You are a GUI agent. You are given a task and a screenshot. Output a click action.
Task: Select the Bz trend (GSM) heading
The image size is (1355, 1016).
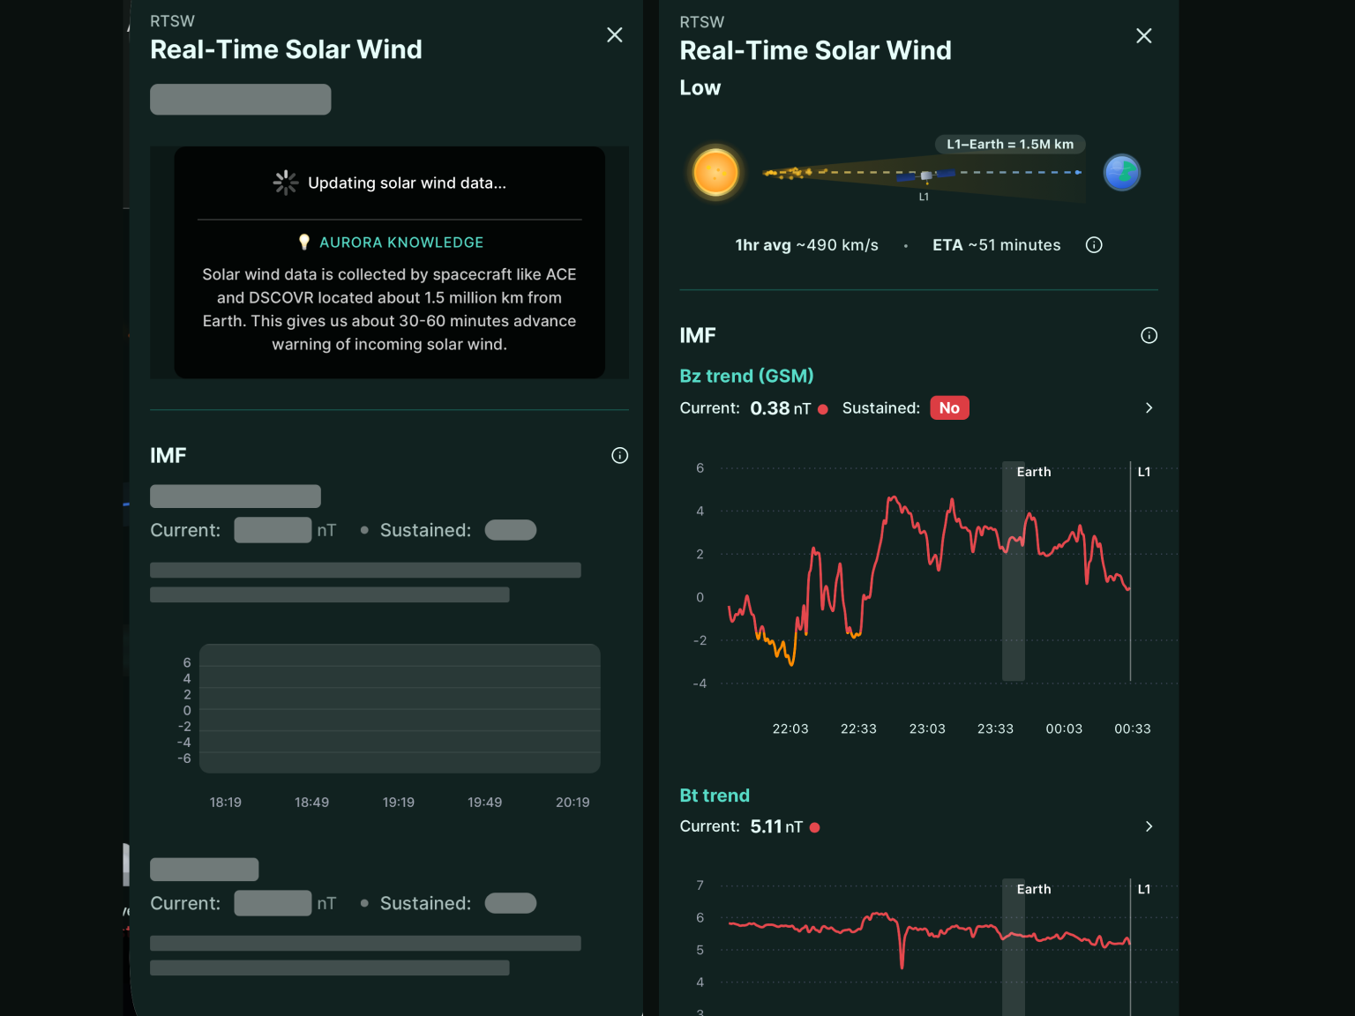[746, 376]
